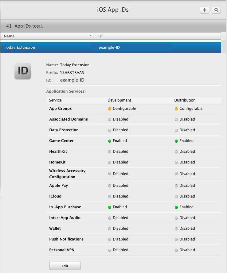Viewport: 227px width, 273px height.
Task: Toggle the Wallet Development indicator
Action: coord(109,229)
